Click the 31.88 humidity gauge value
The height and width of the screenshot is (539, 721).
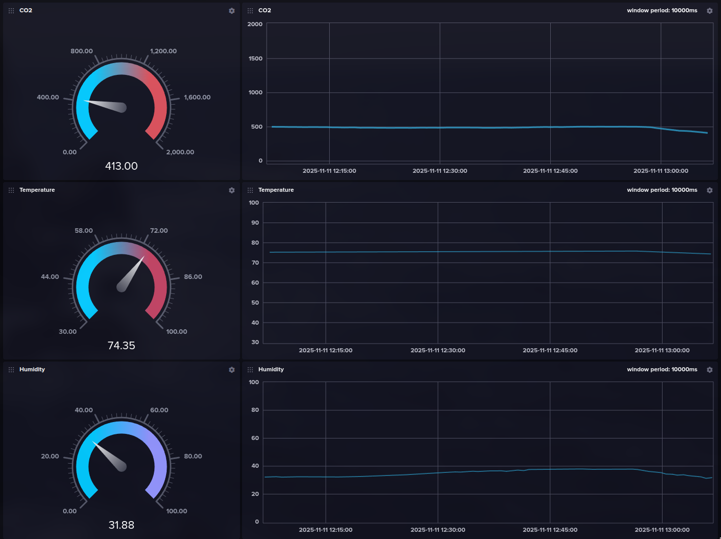122,525
